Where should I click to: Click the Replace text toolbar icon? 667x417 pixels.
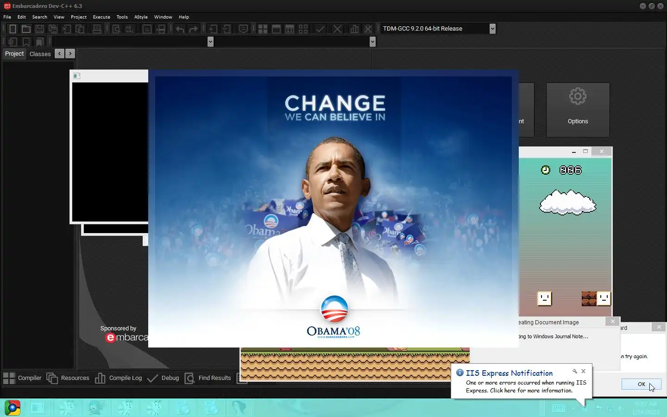pos(130,29)
